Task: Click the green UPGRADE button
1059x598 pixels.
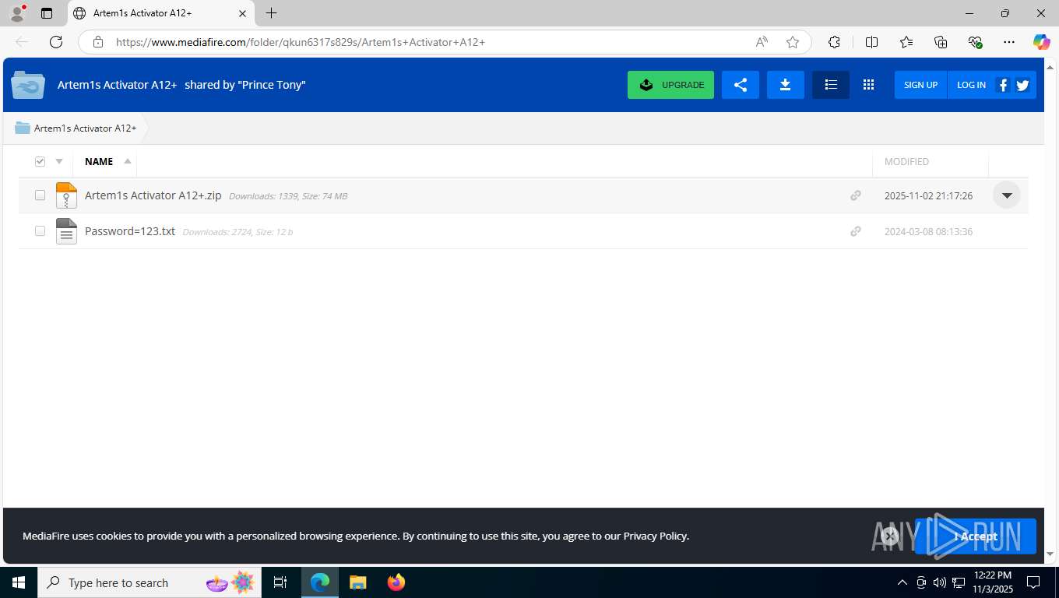Action: (670, 85)
